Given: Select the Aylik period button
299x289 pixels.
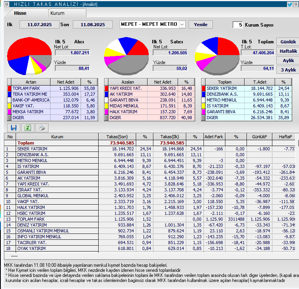Looking at the screenshot, I should [x=288, y=61].
